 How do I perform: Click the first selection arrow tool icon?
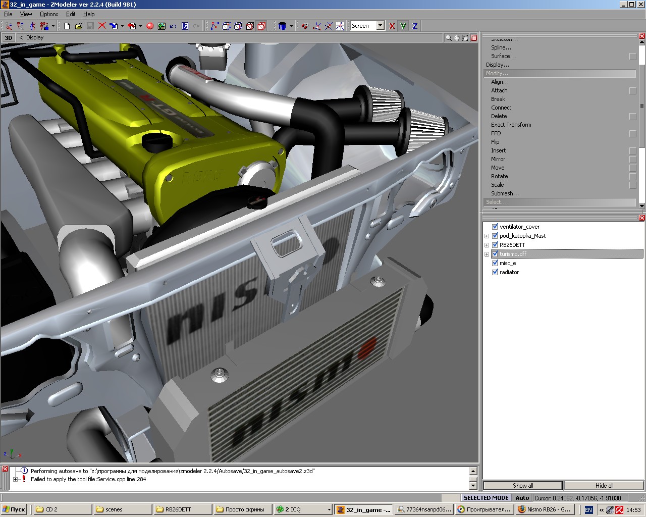[9, 26]
